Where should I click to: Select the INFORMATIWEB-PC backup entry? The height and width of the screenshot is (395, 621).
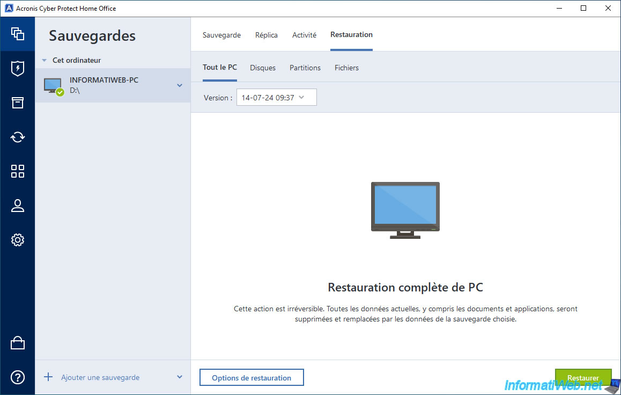[x=113, y=85]
